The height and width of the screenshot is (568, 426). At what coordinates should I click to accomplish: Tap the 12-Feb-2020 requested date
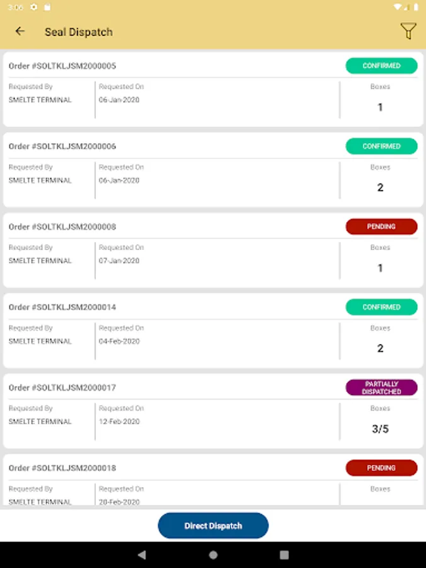(119, 422)
